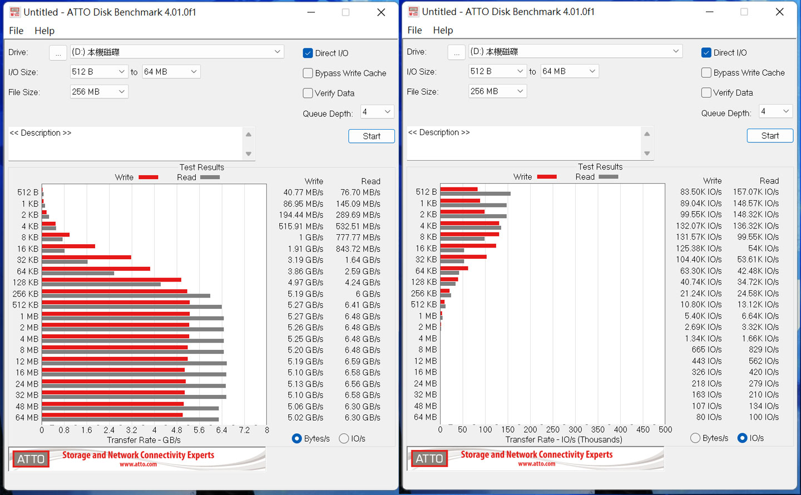
Task: Click Description text field in left window
Action: [126, 143]
